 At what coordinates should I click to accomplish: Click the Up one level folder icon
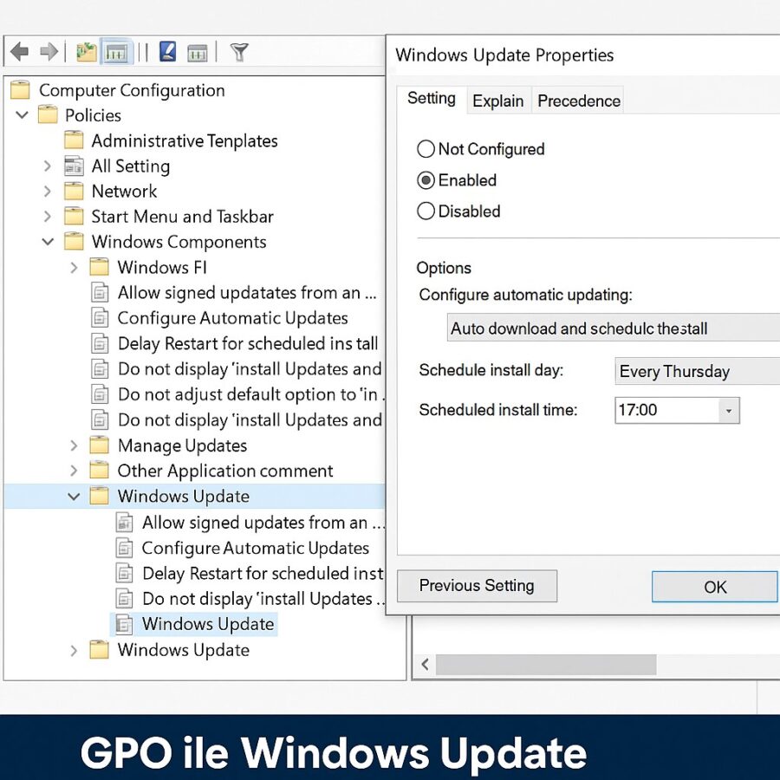[x=86, y=52]
